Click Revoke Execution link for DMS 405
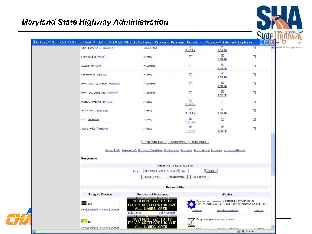Image resolution: width=312 pixels, height=234 pixels. pyautogui.click(x=227, y=211)
